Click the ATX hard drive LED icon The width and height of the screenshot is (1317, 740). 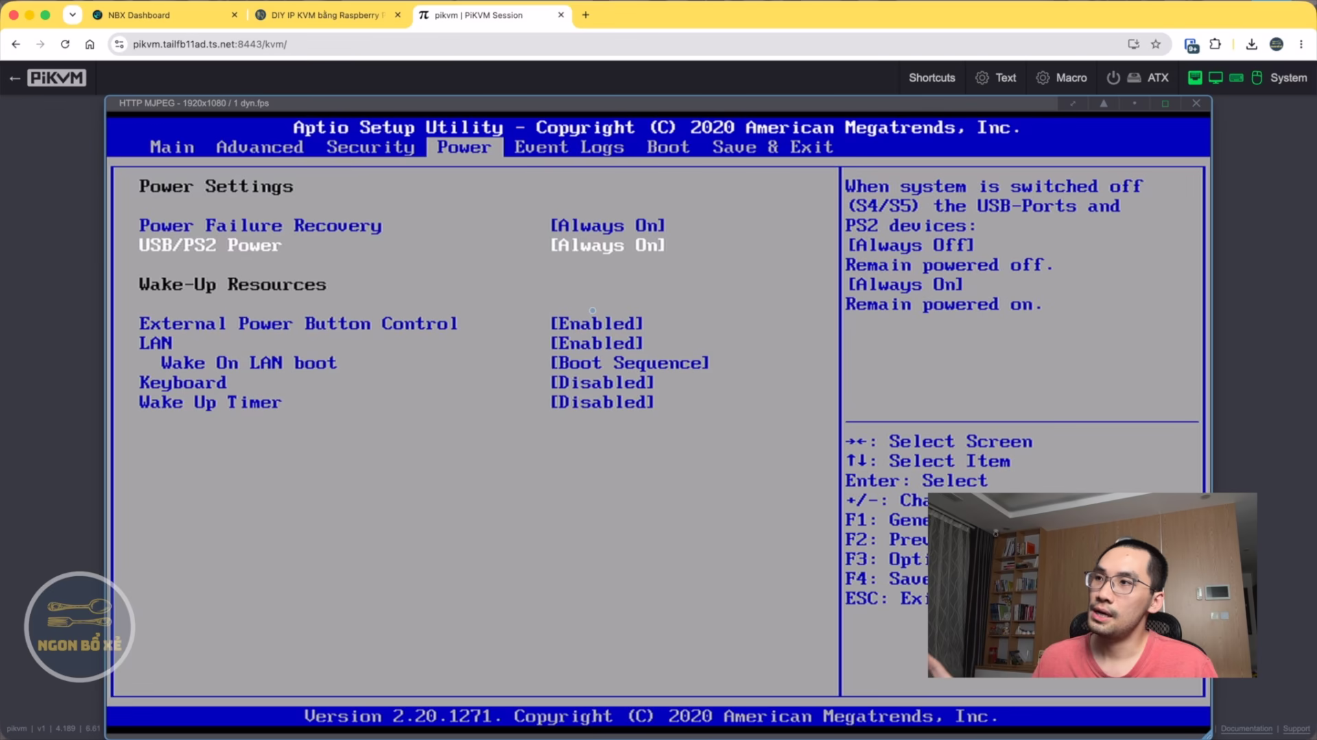(1135, 78)
